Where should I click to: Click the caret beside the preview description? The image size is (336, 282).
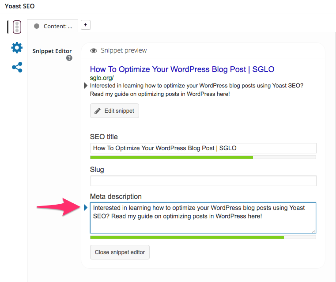pyautogui.click(x=86, y=86)
